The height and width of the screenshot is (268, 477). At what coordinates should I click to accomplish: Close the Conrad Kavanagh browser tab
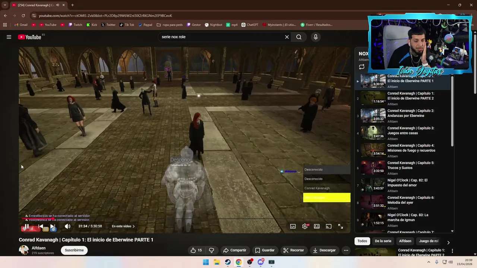point(63,5)
